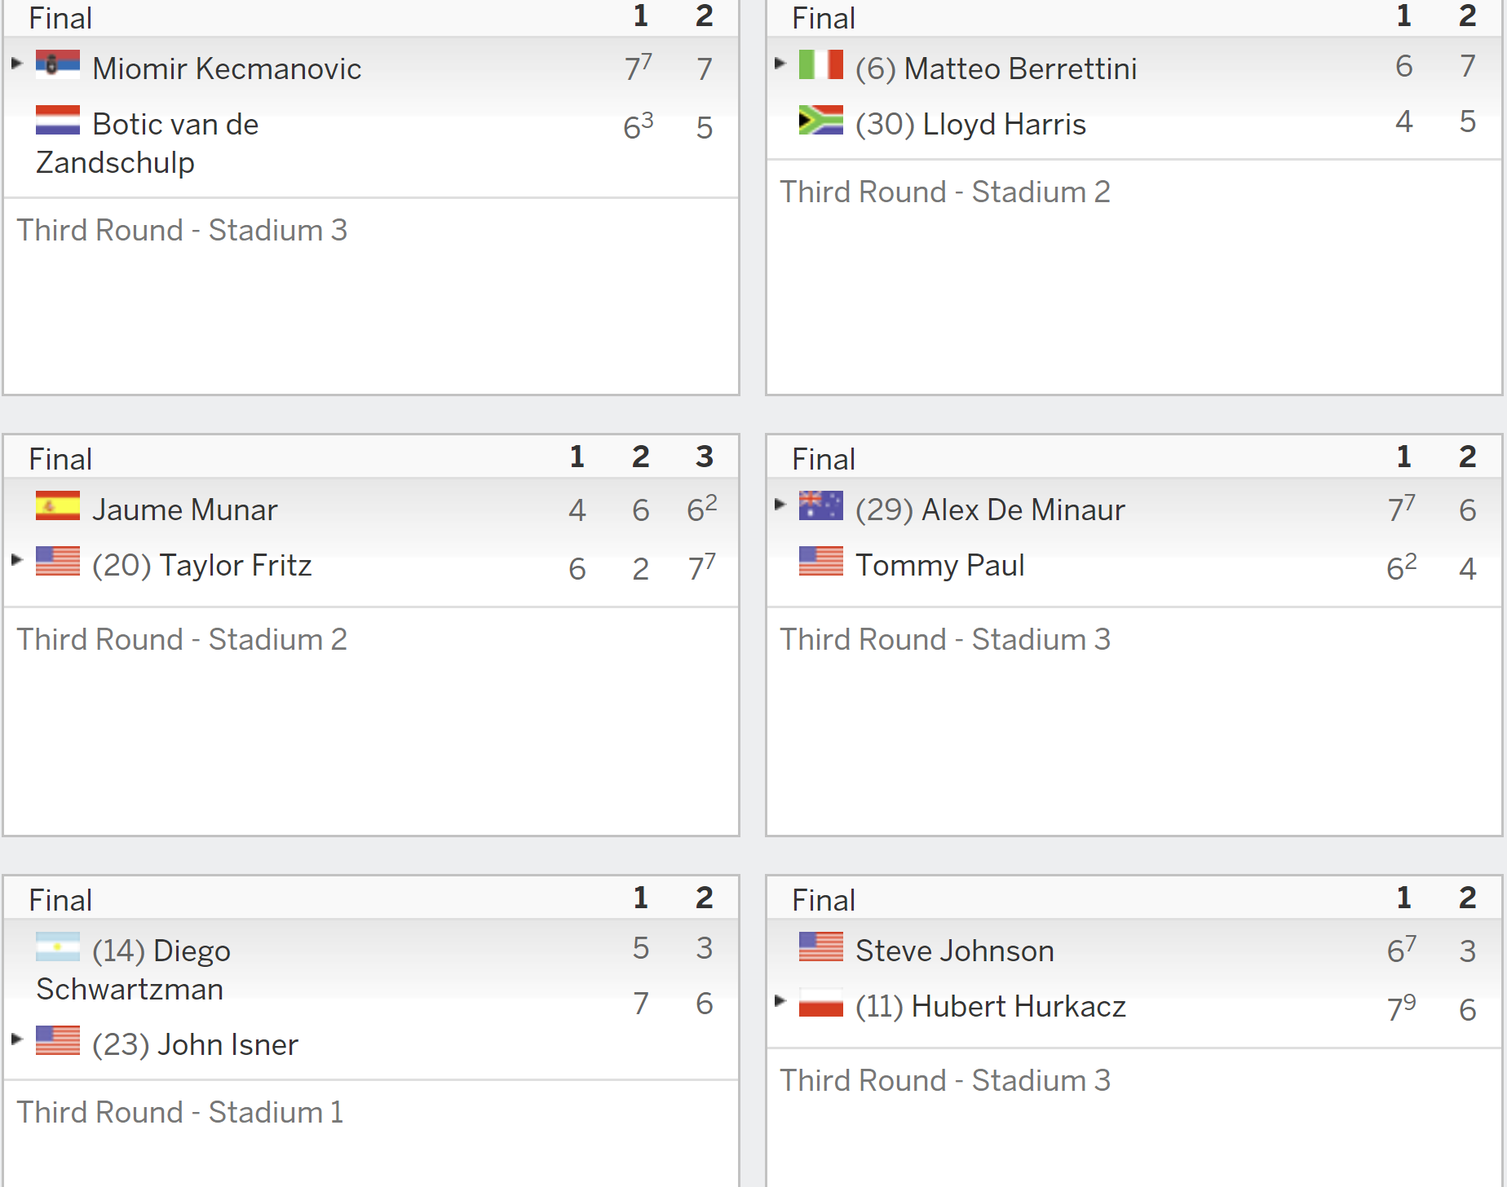Viewport: 1507px width, 1187px height.
Task: Click the South African flag next to Lloyd Harris
Action: (821, 120)
